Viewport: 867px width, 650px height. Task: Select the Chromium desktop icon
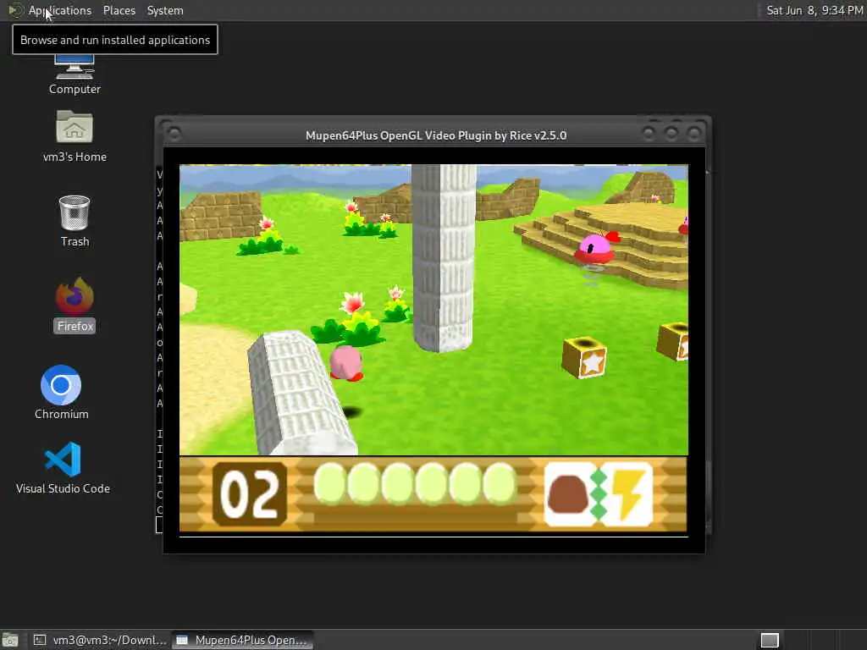pyautogui.click(x=61, y=393)
